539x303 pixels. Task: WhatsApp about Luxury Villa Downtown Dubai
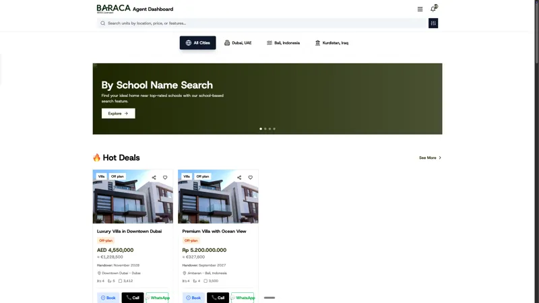(158, 298)
